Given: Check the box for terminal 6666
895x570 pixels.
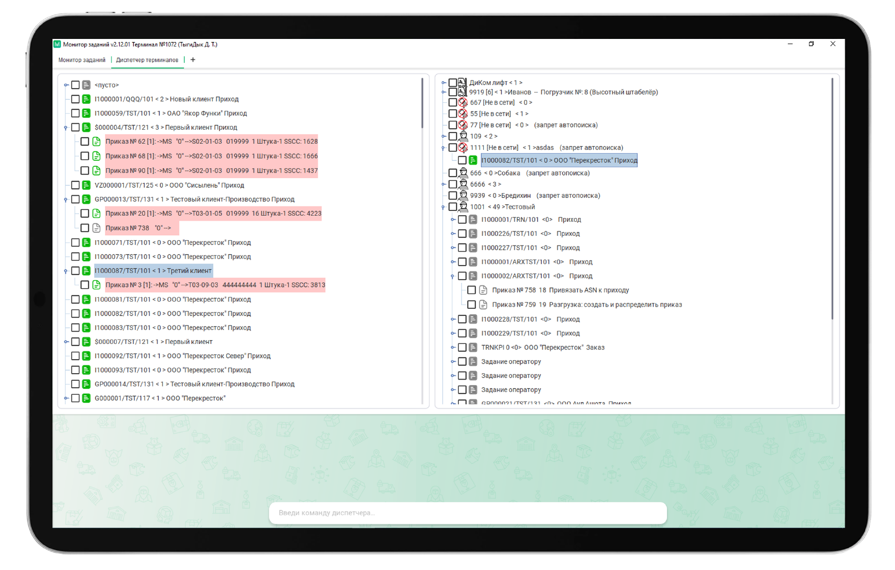Looking at the screenshot, I should coord(453,184).
